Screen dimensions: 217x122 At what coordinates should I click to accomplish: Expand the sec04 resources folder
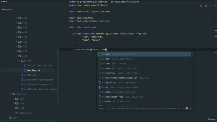tap(14, 103)
